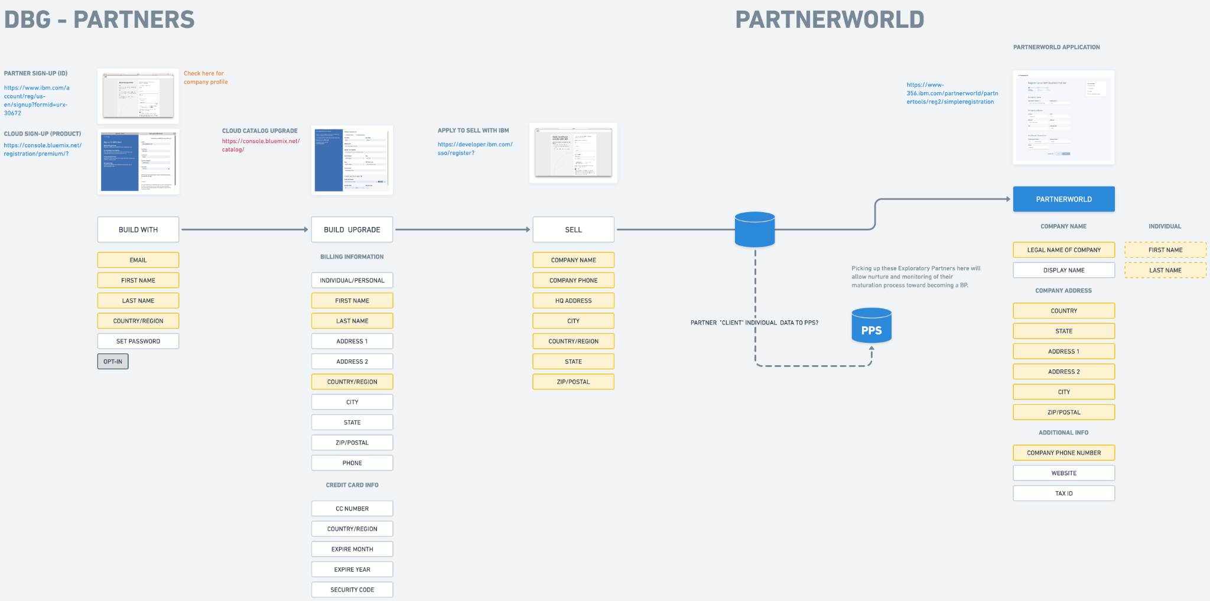Select EXPIRE MONTH field box
Viewport: 1210px width, 601px height.
(352, 549)
